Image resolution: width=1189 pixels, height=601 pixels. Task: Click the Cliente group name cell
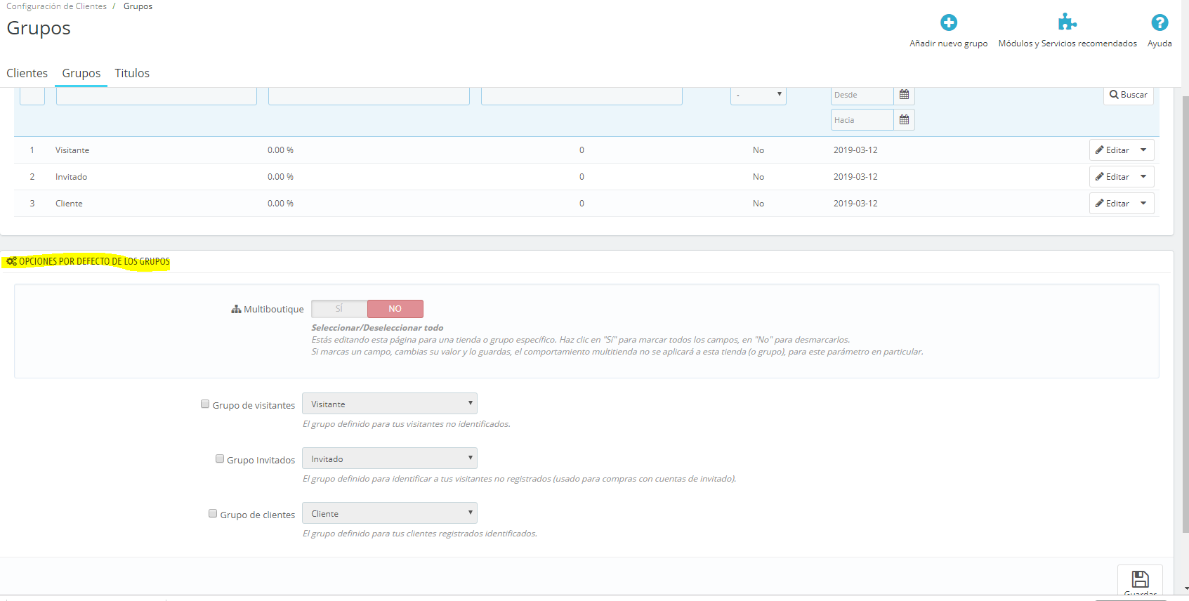(69, 204)
